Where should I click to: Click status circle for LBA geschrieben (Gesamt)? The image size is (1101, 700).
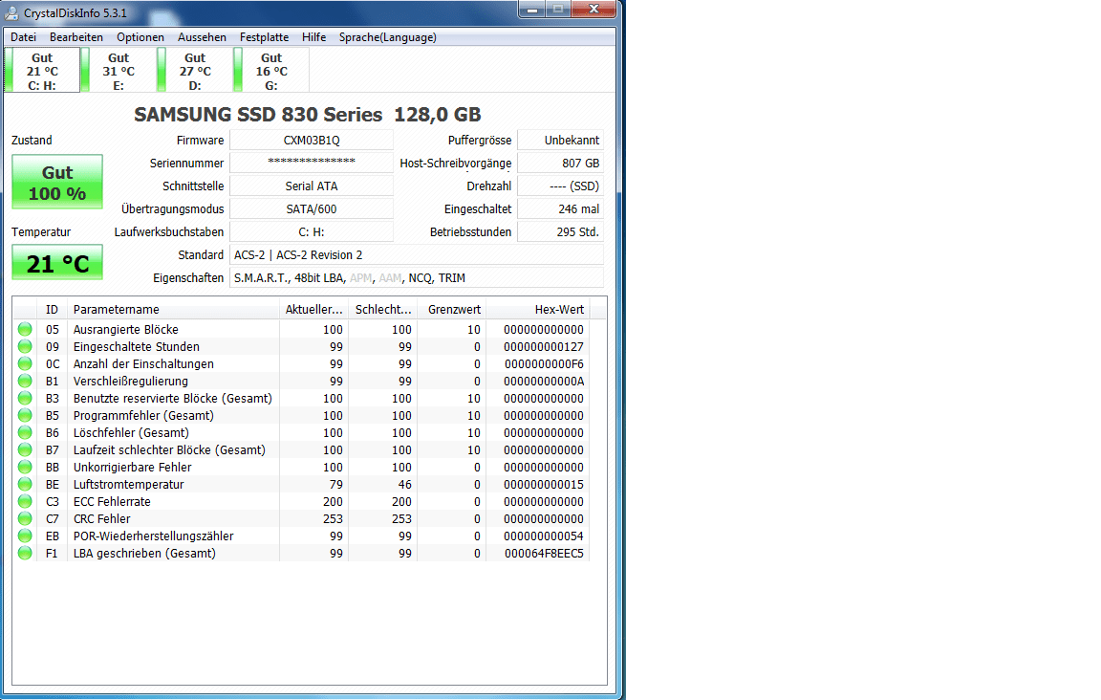(25, 553)
